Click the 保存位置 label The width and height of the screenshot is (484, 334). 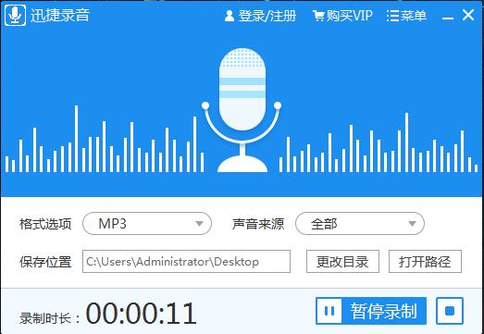[45, 262]
